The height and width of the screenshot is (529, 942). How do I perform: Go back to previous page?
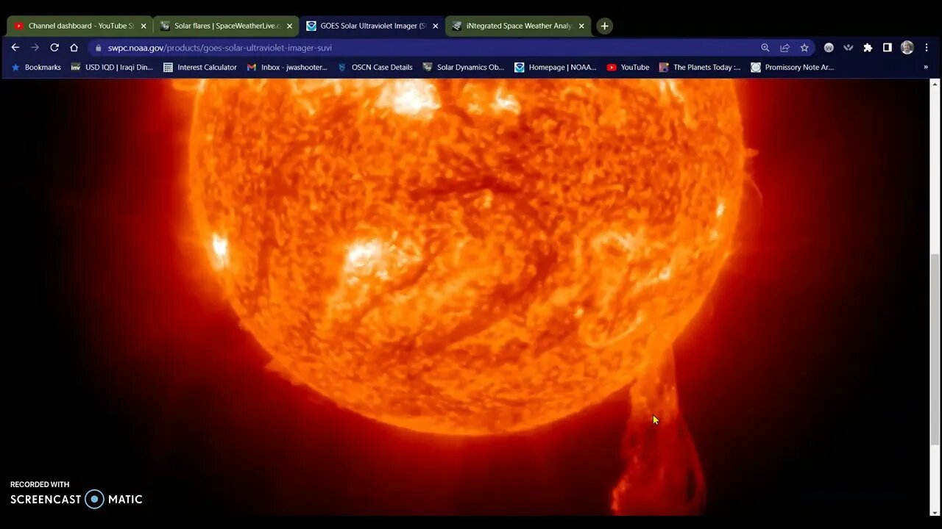(x=15, y=47)
